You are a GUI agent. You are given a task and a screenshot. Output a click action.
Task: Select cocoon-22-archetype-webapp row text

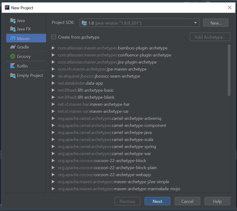[104, 175]
